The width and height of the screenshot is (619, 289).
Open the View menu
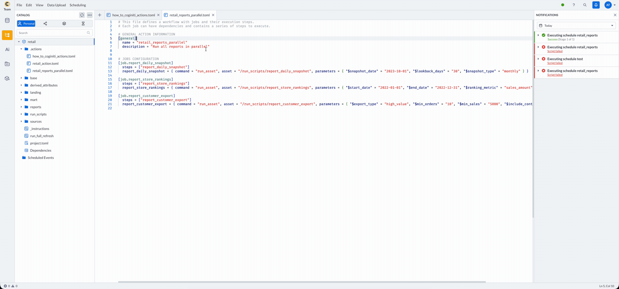pos(40,5)
